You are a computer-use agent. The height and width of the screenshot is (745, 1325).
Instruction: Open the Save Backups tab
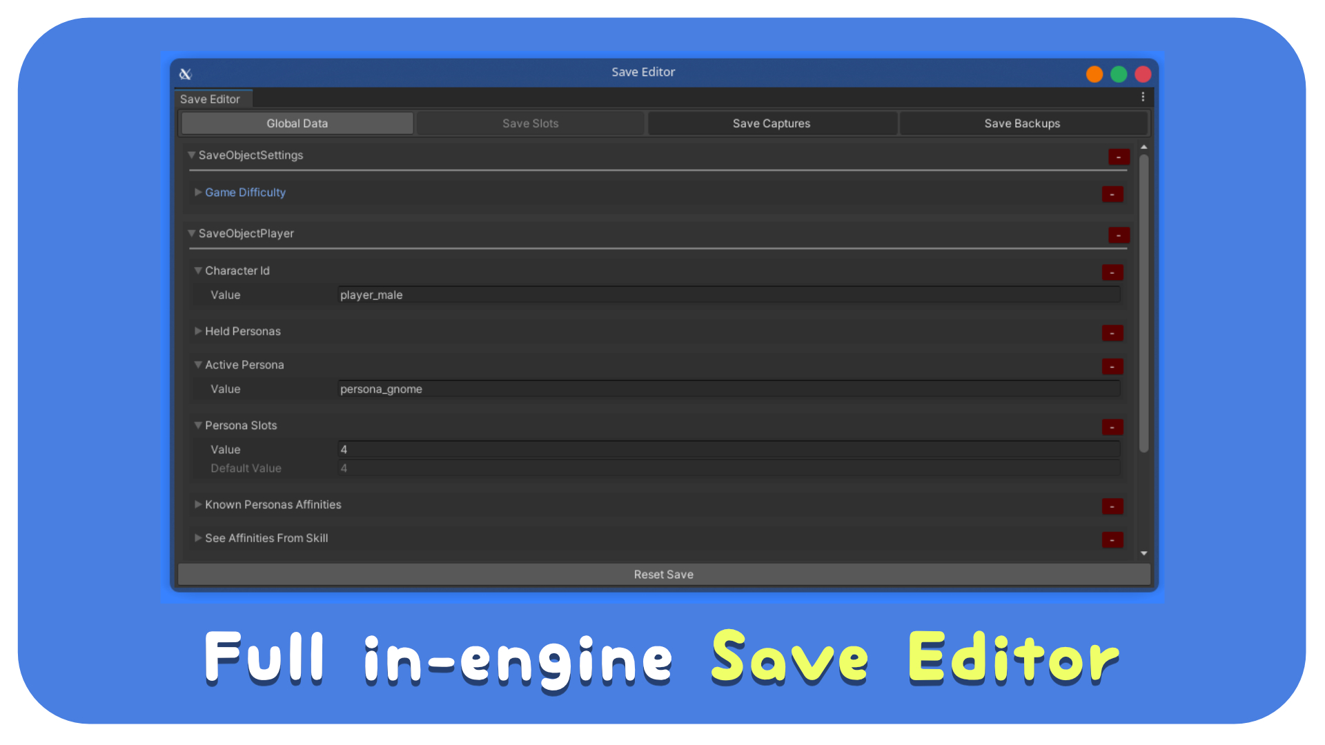1022,123
